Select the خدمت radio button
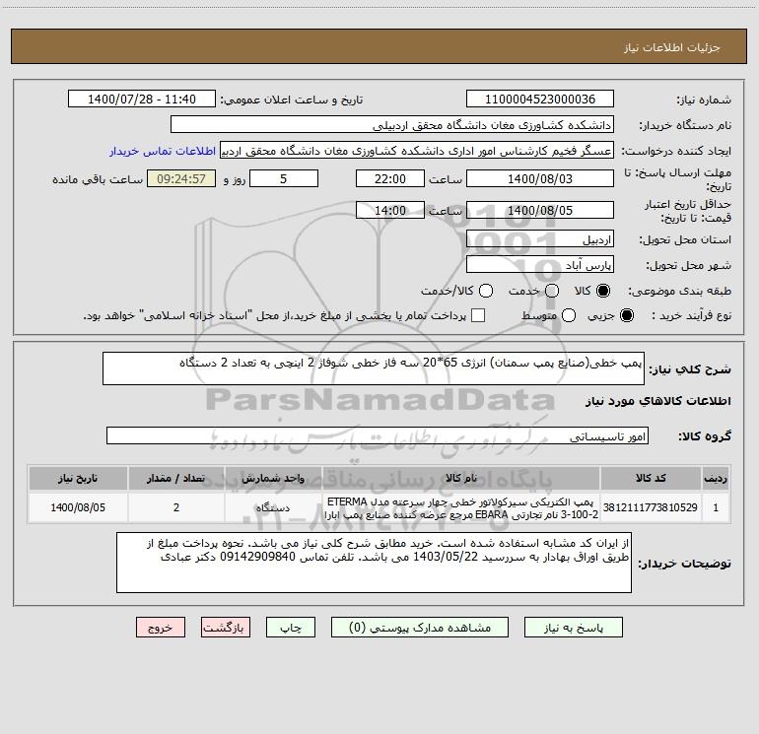The height and width of the screenshot is (734, 759). (552, 291)
